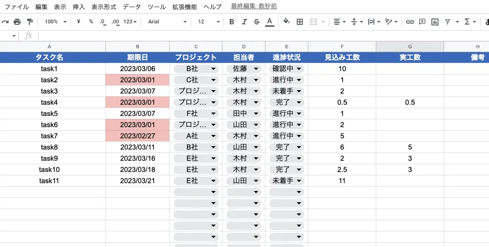
Task: Open the 表示 menu
Action: pos(60,6)
